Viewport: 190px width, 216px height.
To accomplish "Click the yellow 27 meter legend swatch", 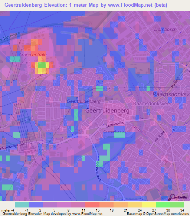I will 149,205.
